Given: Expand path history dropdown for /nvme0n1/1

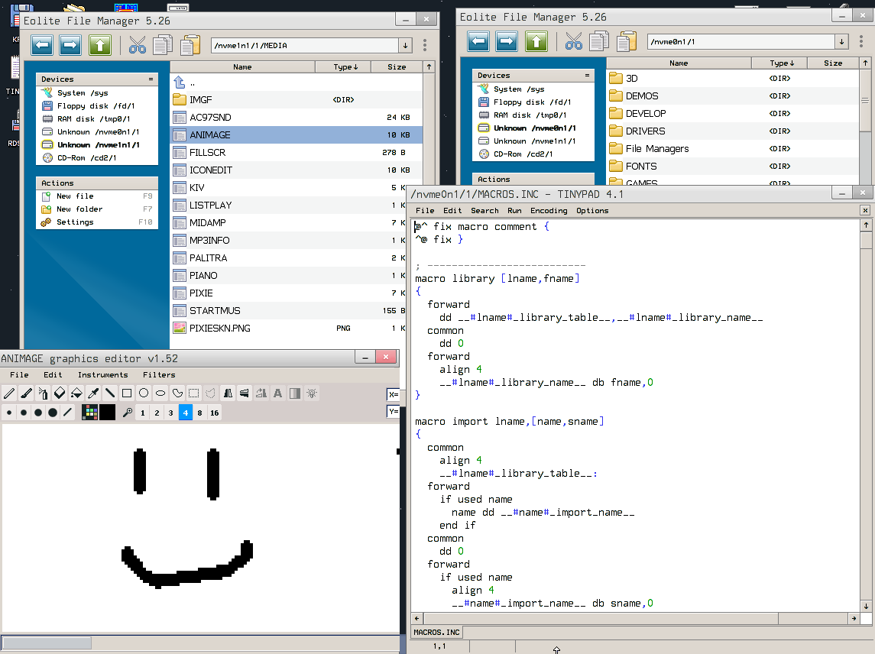Looking at the screenshot, I should pos(841,42).
